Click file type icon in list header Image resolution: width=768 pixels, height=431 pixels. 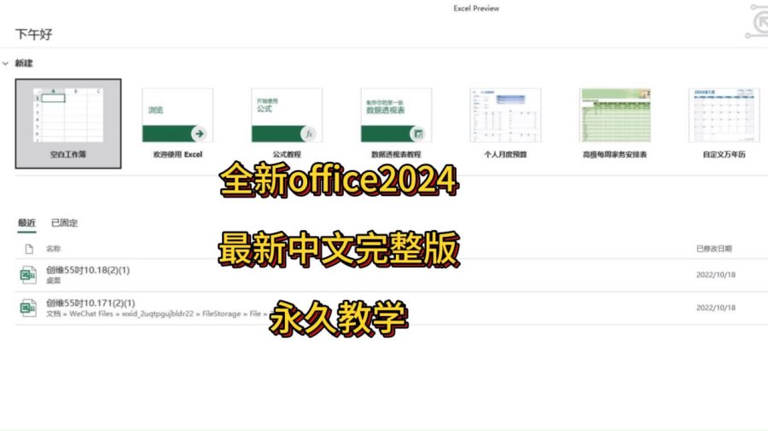coord(29,250)
